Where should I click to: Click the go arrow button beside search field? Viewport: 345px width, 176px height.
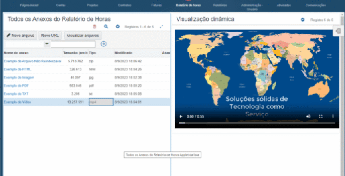coord(103,44)
